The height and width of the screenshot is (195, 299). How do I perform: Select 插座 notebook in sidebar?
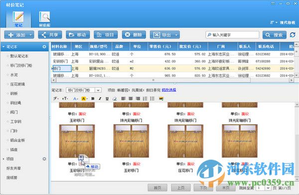pyautogui.click(x=14, y=150)
